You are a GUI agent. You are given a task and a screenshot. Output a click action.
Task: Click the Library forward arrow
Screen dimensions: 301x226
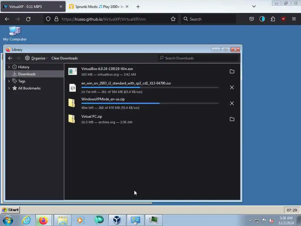[18, 58]
